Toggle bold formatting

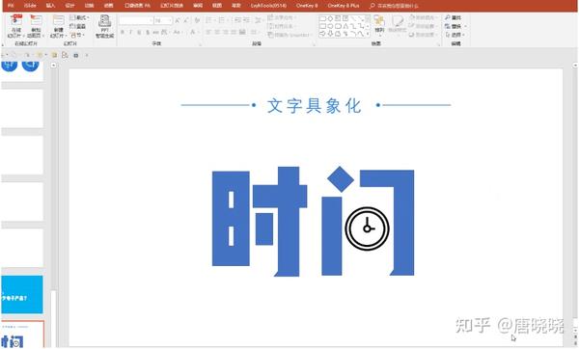[x=123, y=33]
